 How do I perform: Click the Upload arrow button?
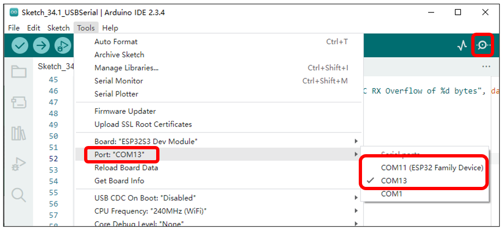pyautogui.click(x=41, y=46)
